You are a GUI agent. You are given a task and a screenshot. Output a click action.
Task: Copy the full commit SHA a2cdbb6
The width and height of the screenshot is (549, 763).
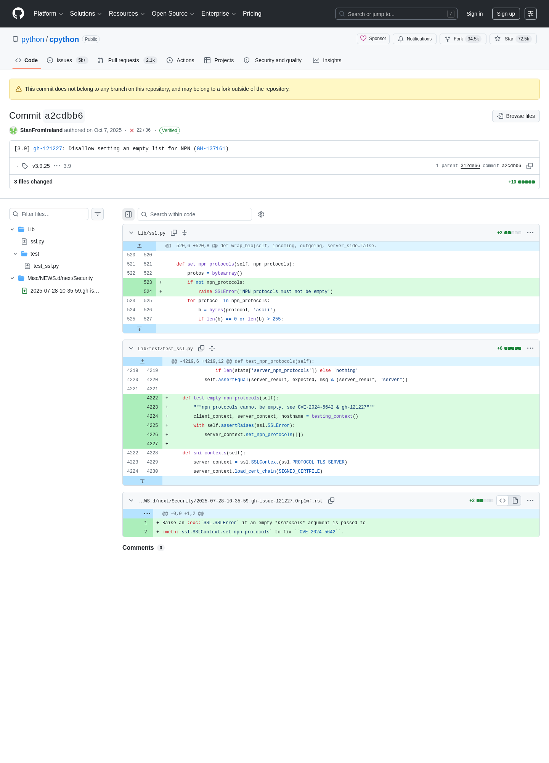pos(529,166)
